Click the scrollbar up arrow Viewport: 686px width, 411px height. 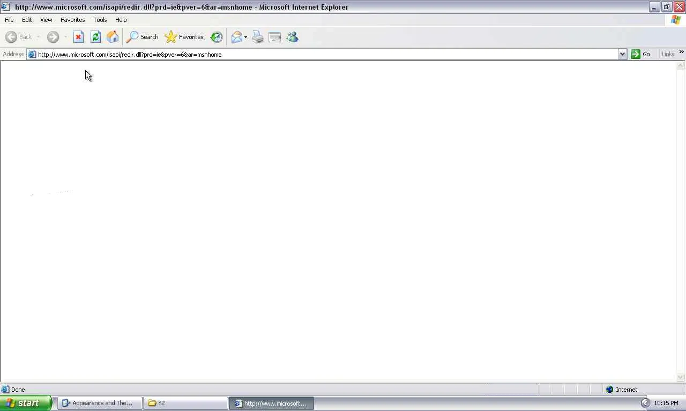681,66
